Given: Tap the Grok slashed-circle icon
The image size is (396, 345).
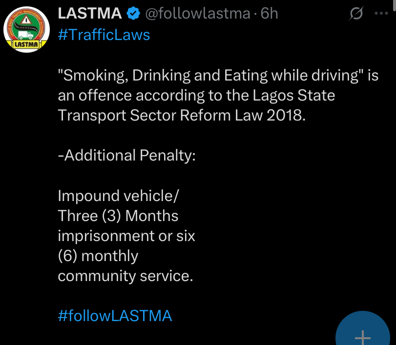Looking at the screenshot, I should pos(357,15).
